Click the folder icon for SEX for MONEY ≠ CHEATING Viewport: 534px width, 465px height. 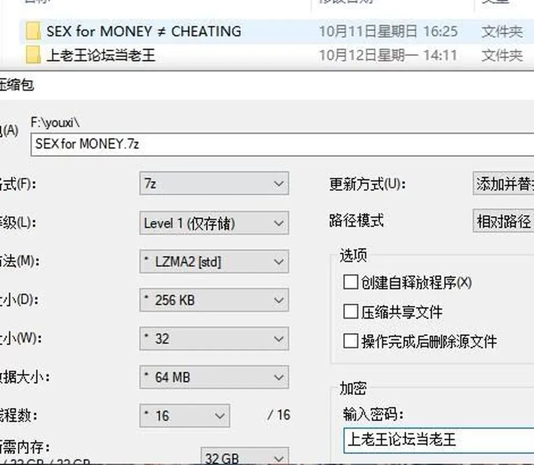coord(33,31)
